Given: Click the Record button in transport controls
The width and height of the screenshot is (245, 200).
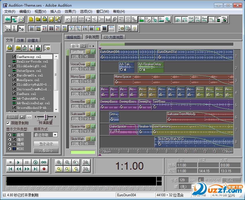Looking at the screenshot, I should coord(44,169).
